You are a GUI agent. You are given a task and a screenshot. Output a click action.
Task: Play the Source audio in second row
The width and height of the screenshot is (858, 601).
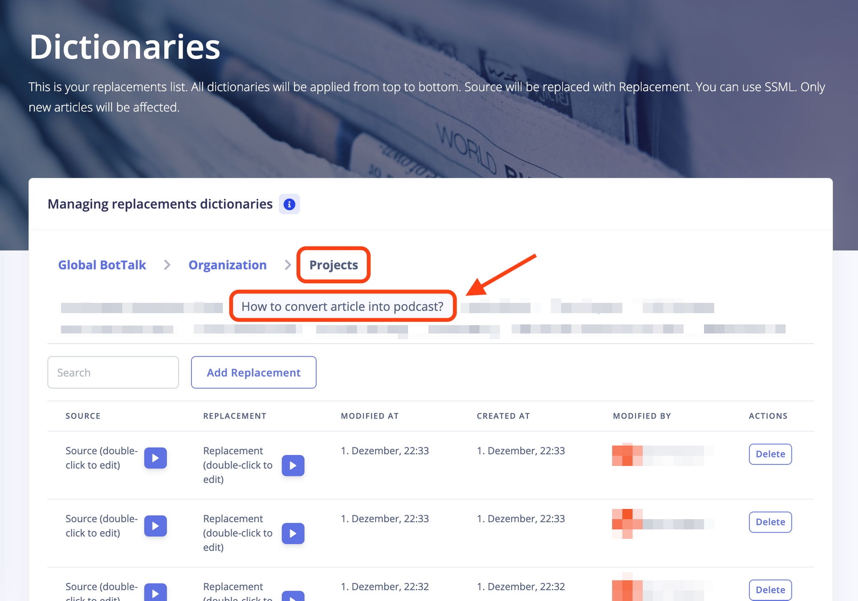[x=155, y=526]
